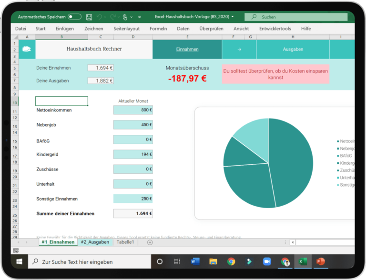
Task: Open File Explorer from the taskbar
Action: coord(213,261)
